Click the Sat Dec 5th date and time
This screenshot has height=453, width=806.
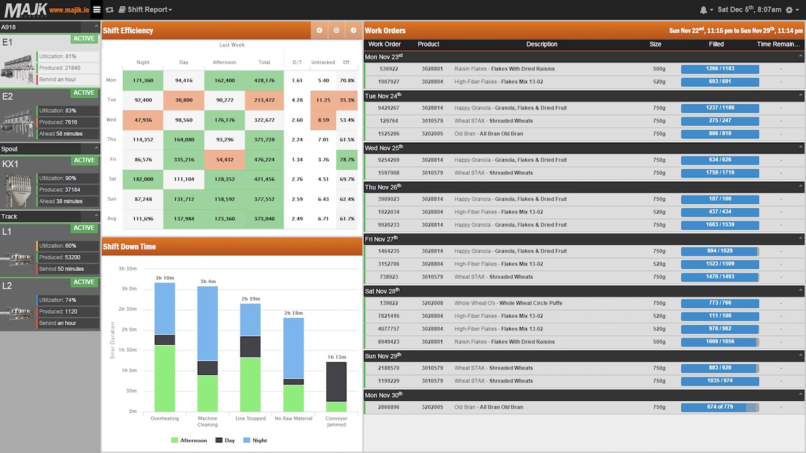pos(748,10)
